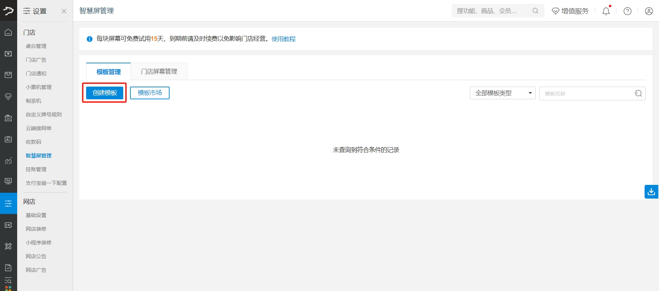Open 网店装修 in the settings menu
Viewport: 659px width, 291px height.
[x=36, y=229]
